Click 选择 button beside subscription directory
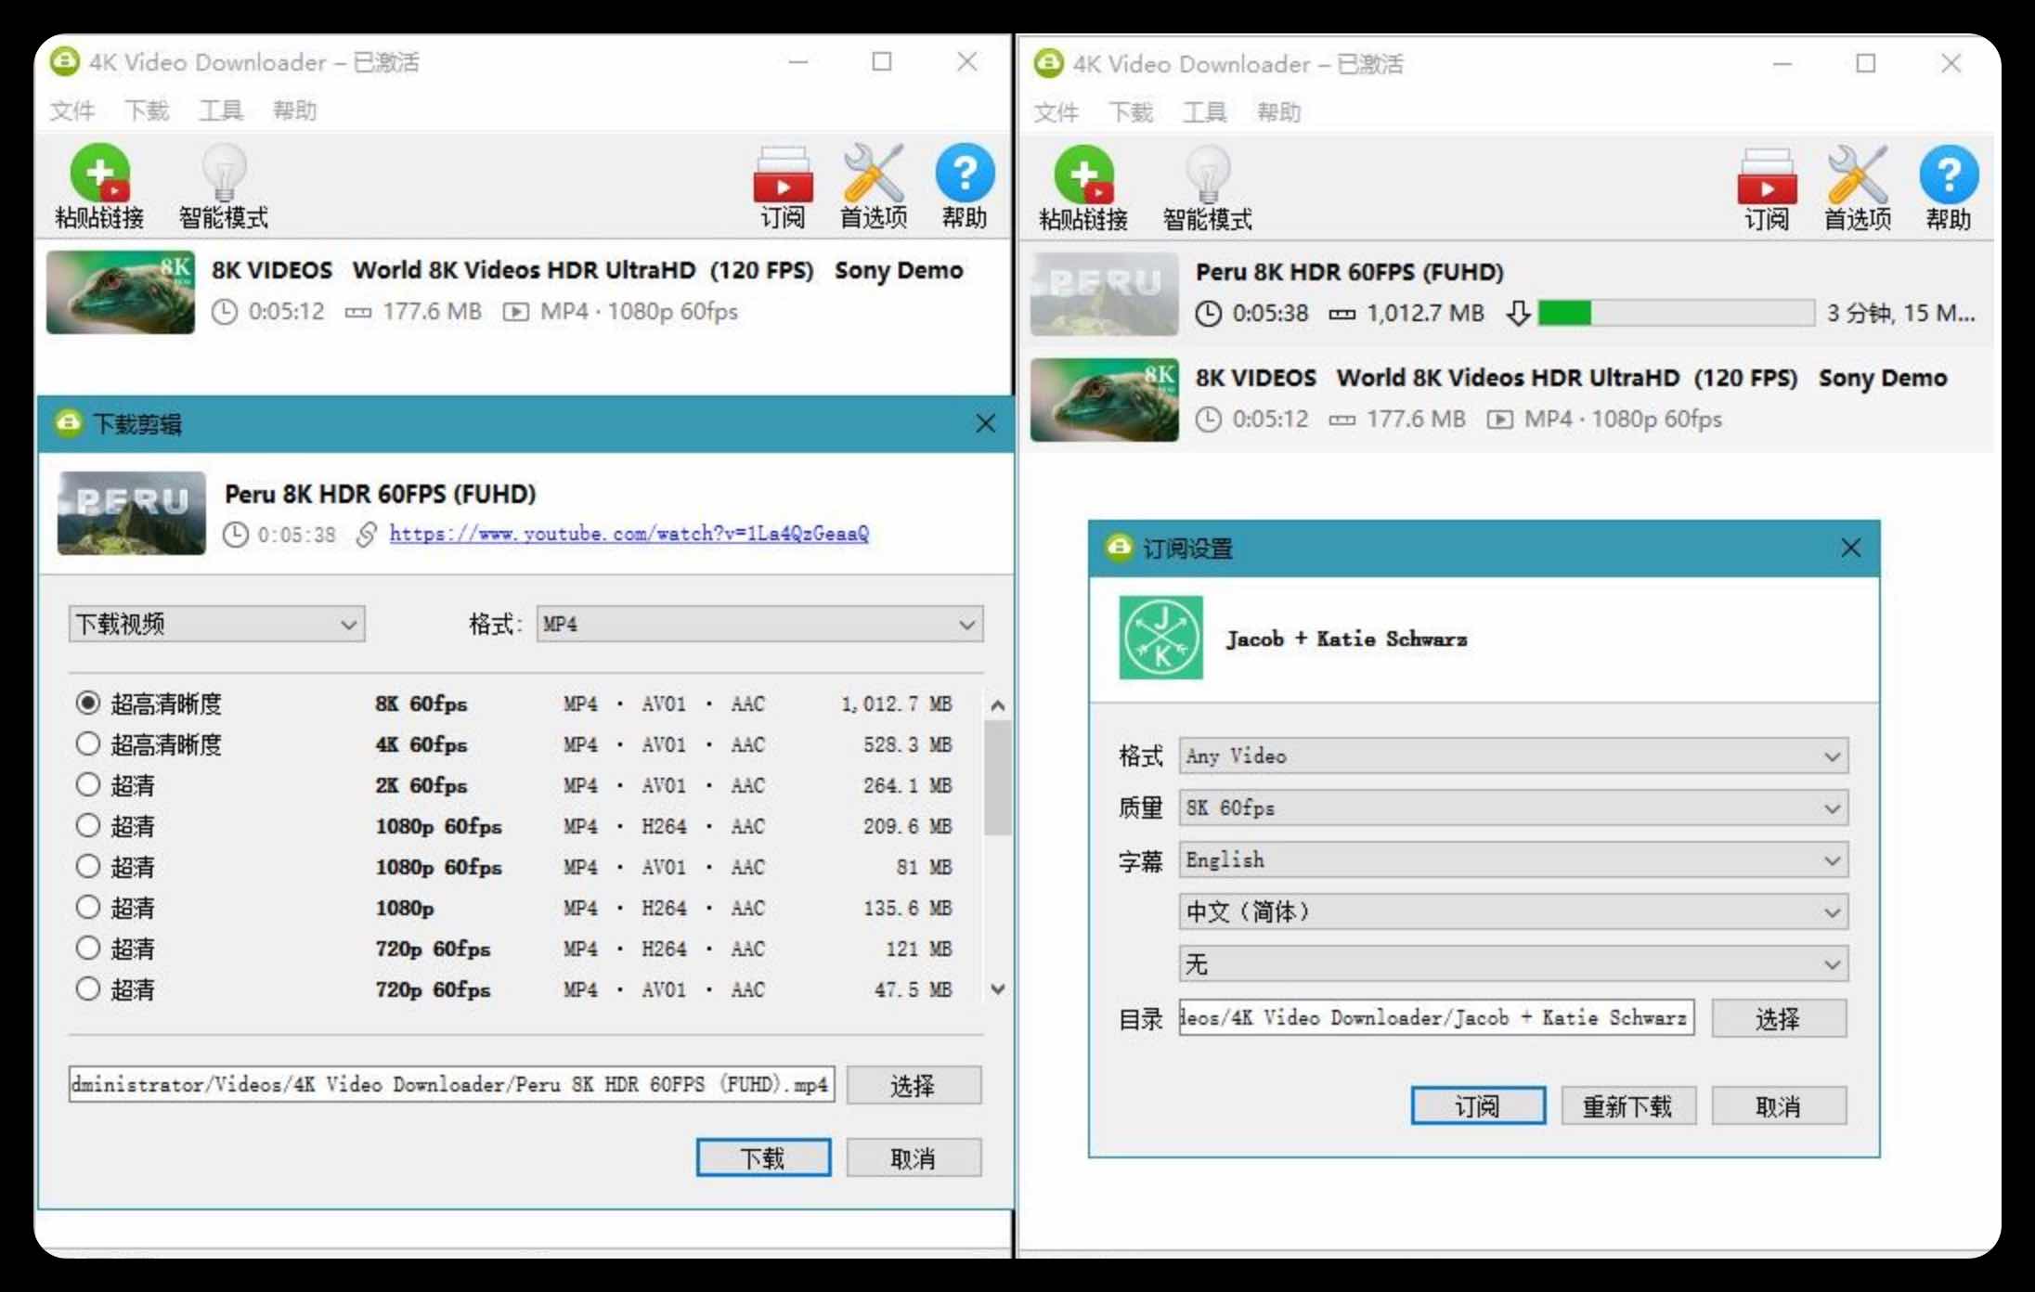 tap(1779, 1018)
